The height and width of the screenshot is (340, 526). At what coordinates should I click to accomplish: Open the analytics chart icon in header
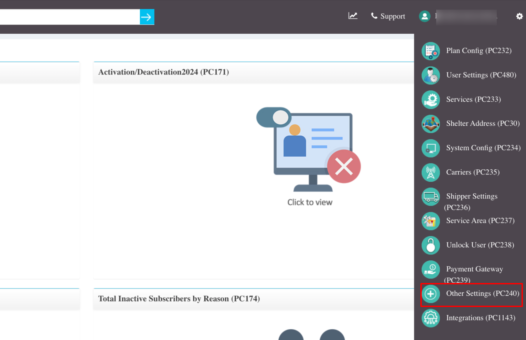click(353, 16)
